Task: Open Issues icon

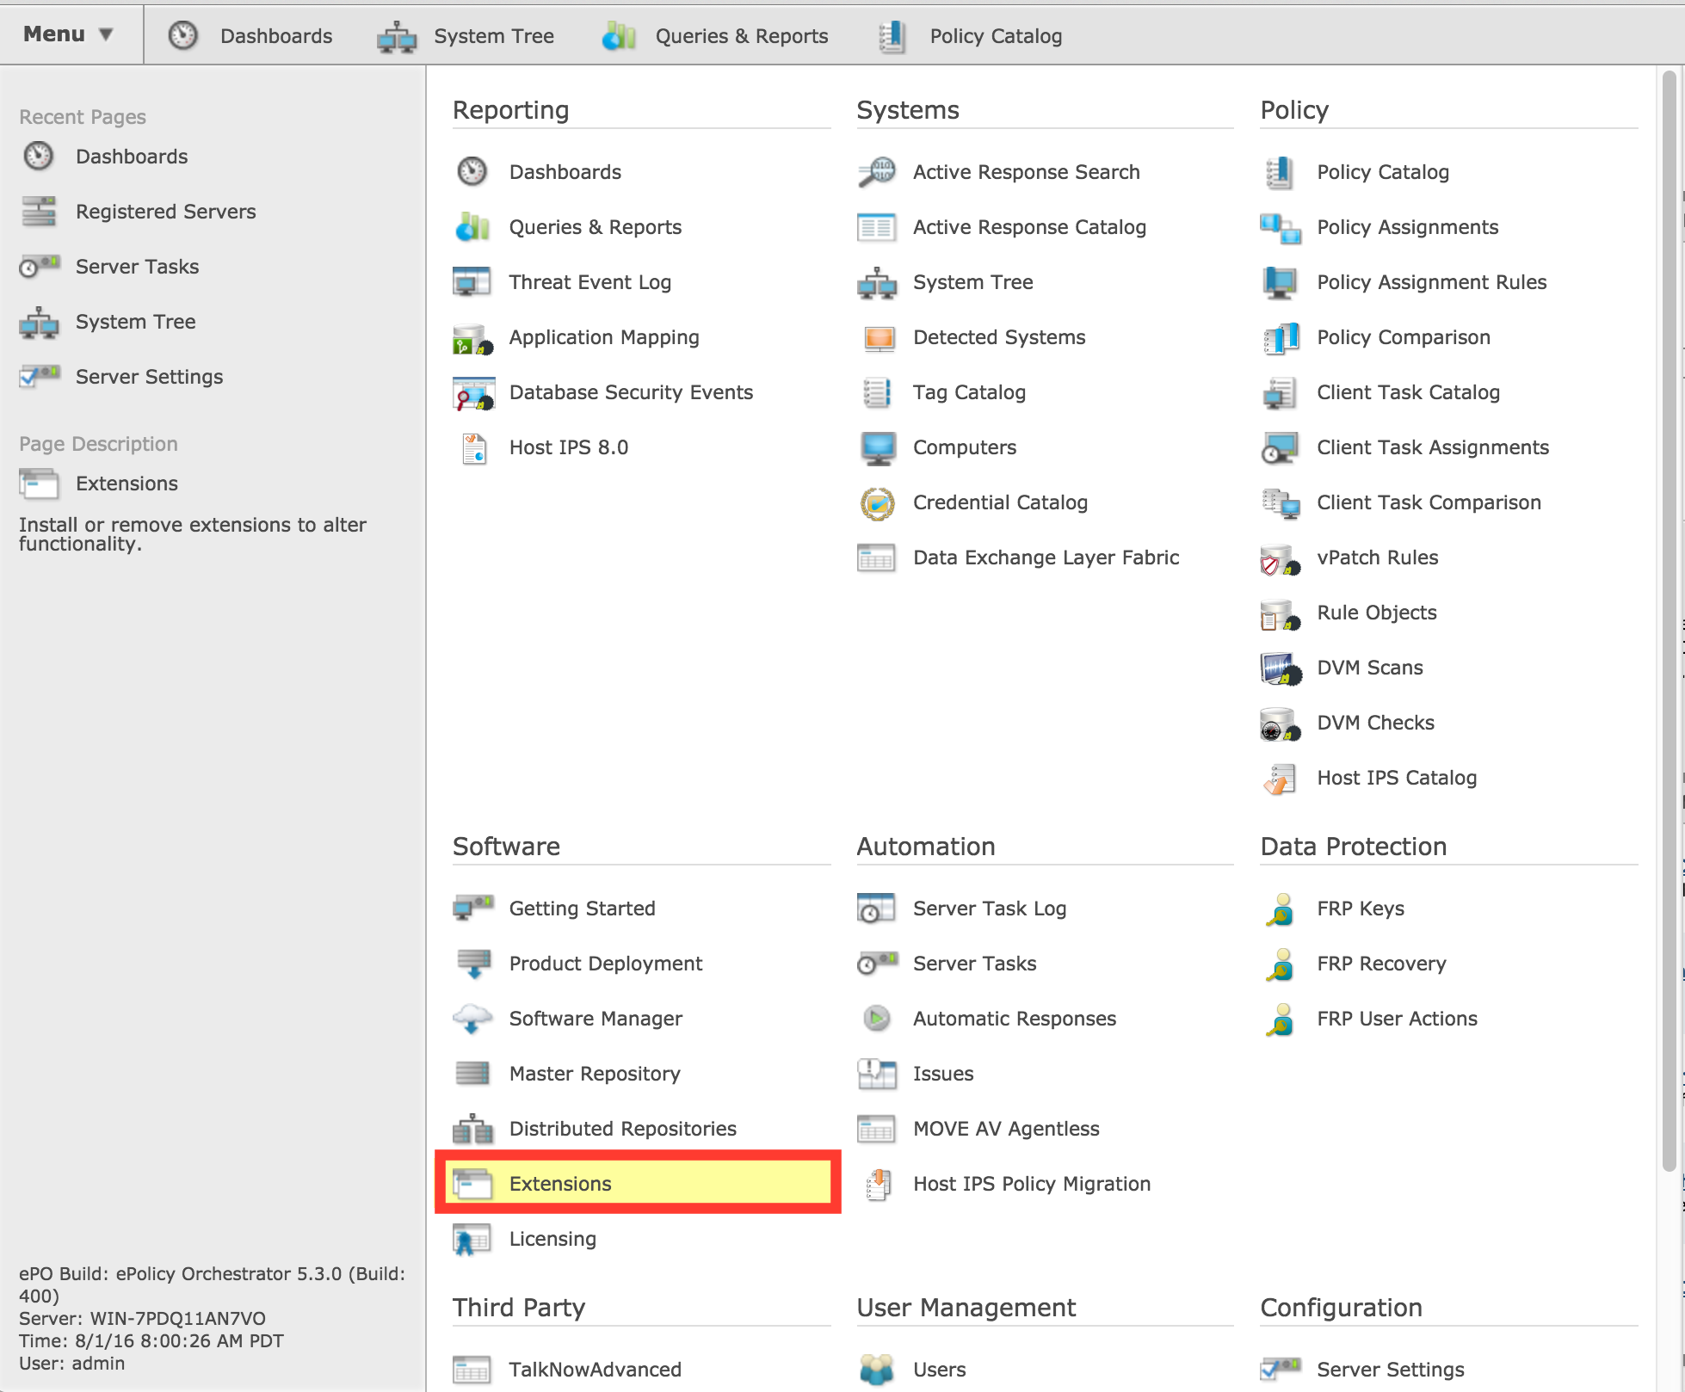Action: (x=877, y=1074)
